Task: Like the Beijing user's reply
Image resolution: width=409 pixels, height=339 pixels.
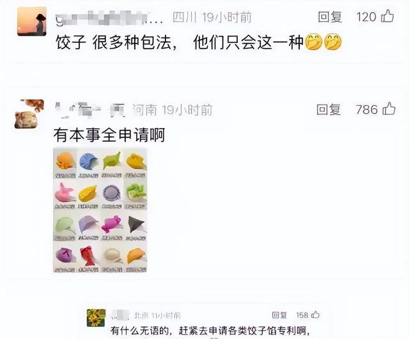Action: click(x=315, y=315)
